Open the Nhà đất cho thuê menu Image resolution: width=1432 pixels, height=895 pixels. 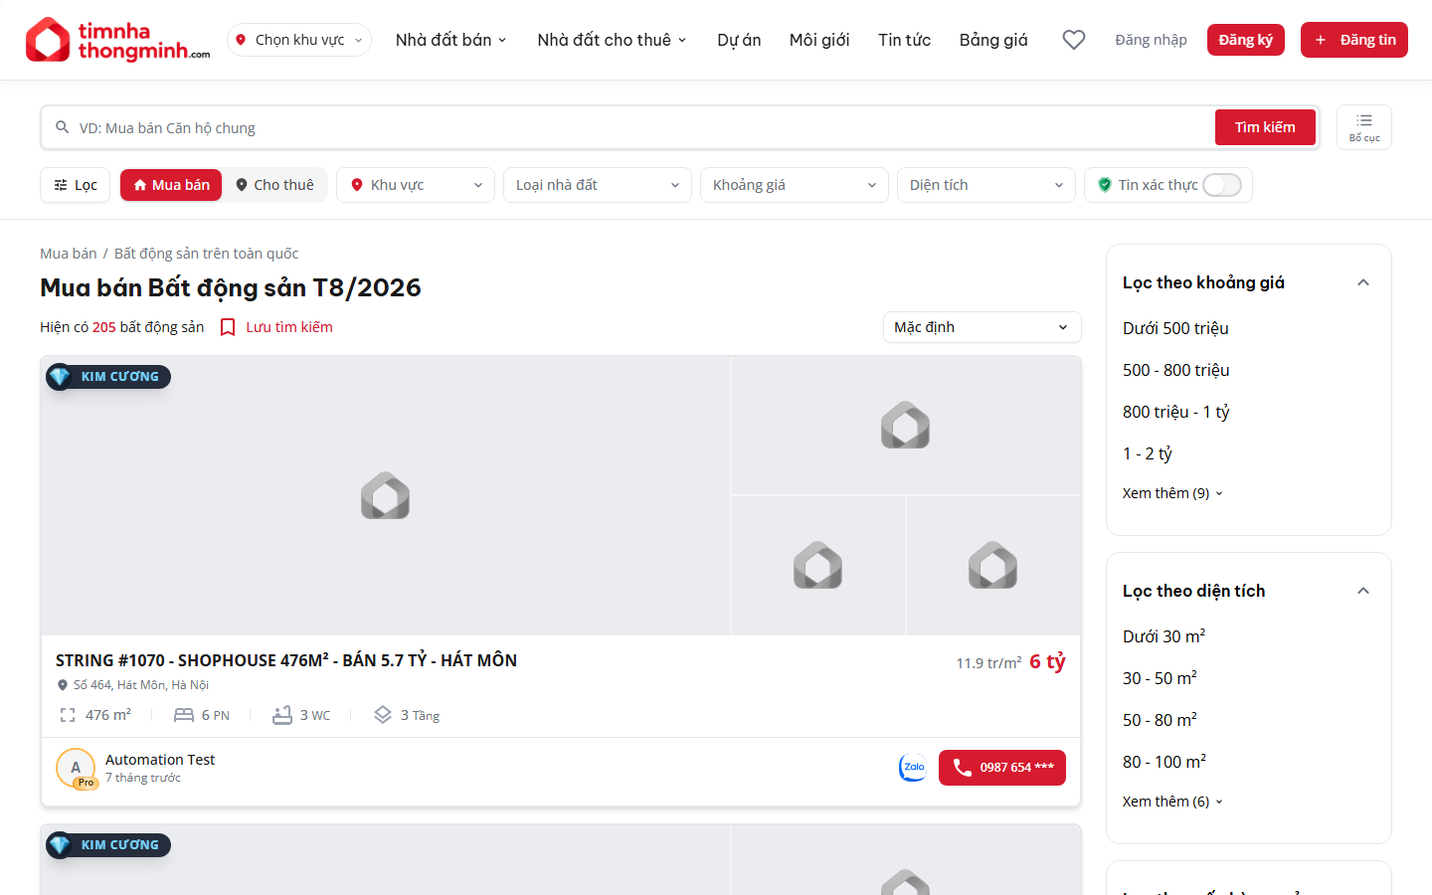[x=613, y=40]
